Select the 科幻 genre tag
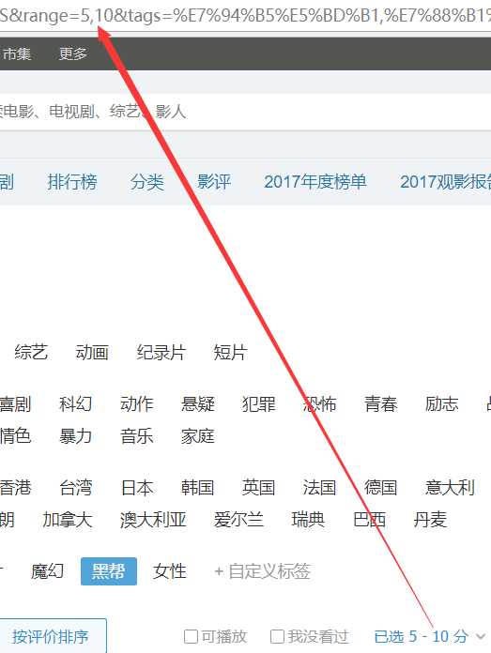 point(75,404)
